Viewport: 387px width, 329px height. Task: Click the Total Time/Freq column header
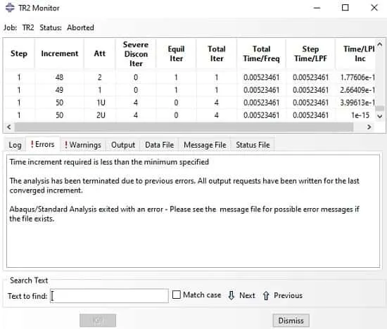click(x=261, y=53)
